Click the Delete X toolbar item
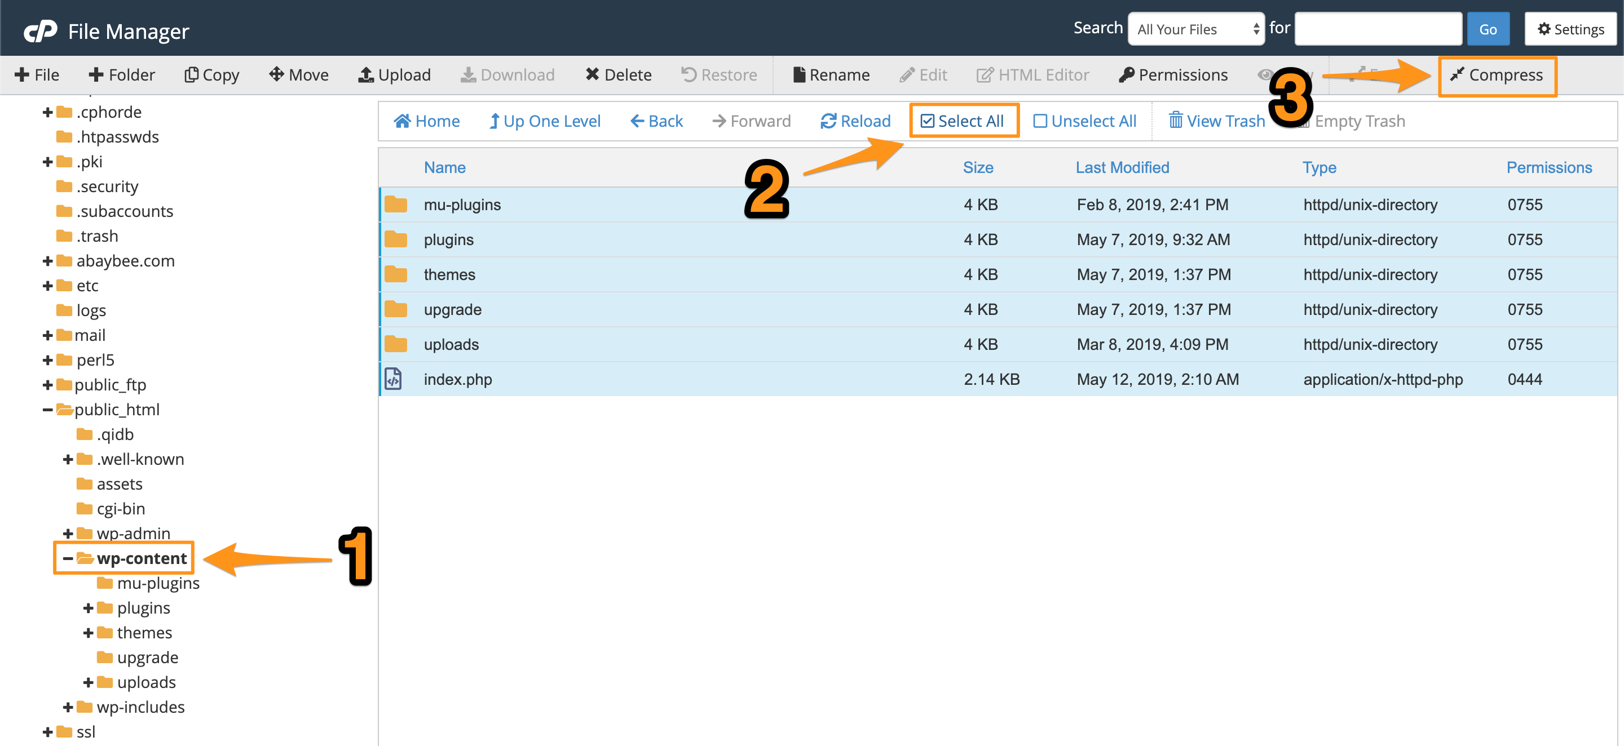This screenshot has width=1624, height=746. (x=618, y=75)
